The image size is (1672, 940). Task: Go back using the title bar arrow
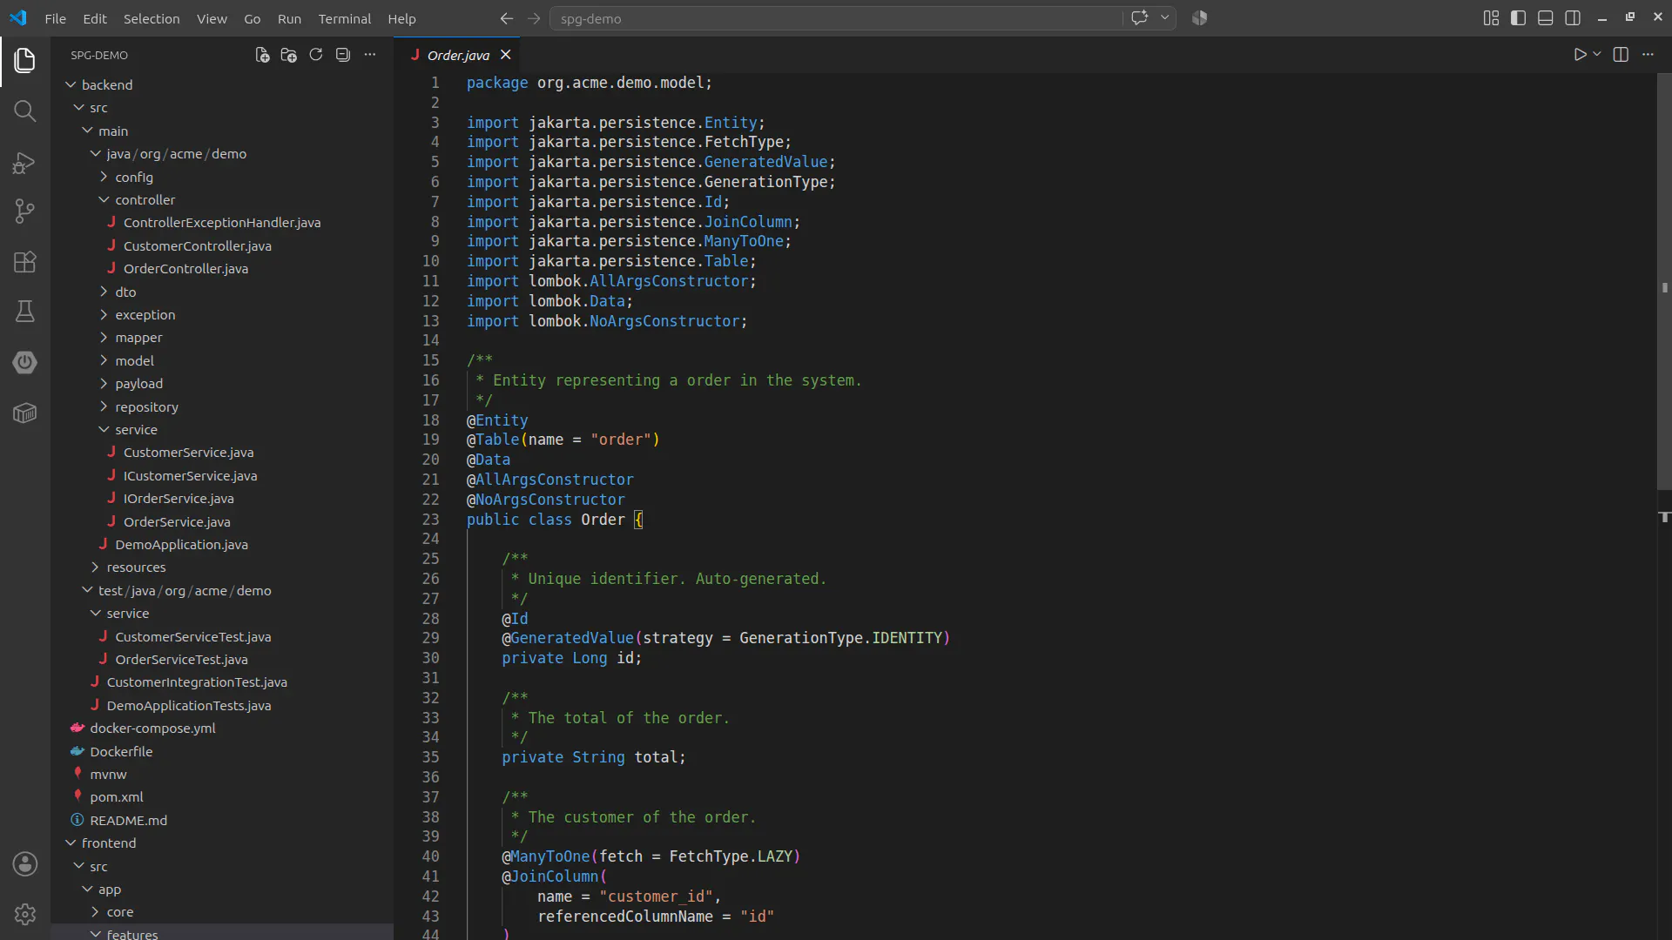tap(506, 18)
